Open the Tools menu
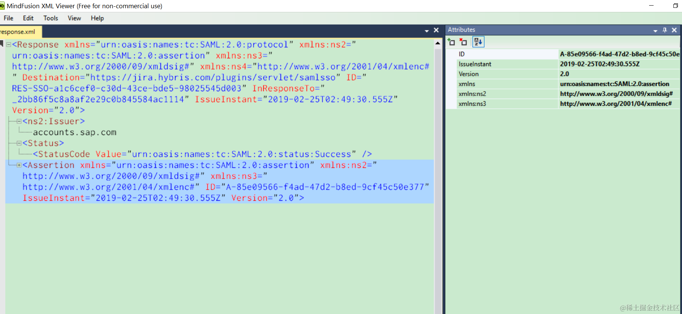 click(50, 18)
